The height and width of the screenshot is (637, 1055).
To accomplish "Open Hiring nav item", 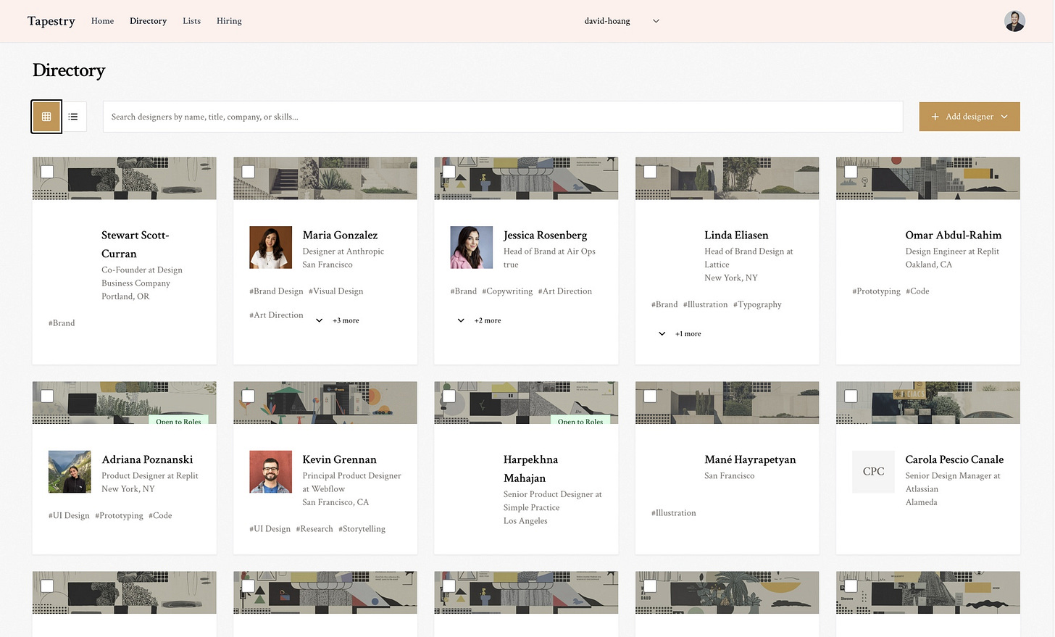I will tap(229, 21).
